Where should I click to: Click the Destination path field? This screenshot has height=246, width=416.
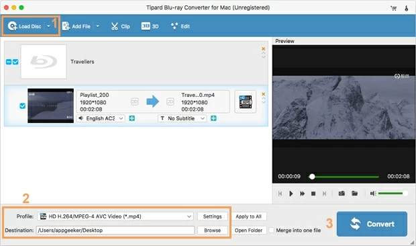pos(115,230)
